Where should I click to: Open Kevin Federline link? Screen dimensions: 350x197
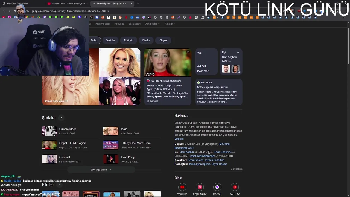pos(223,152)
